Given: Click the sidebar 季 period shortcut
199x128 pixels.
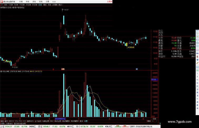Looking at the screenshot, I should tap(197, 105).
